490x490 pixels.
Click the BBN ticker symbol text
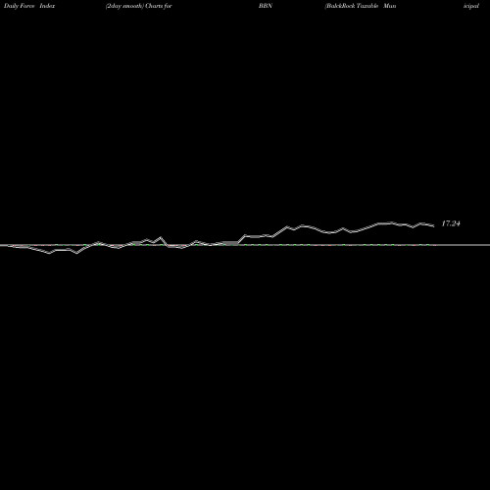(266, 6)
